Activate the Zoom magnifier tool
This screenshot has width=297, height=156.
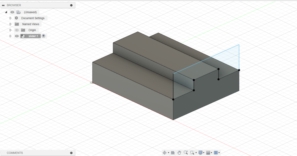186,153
